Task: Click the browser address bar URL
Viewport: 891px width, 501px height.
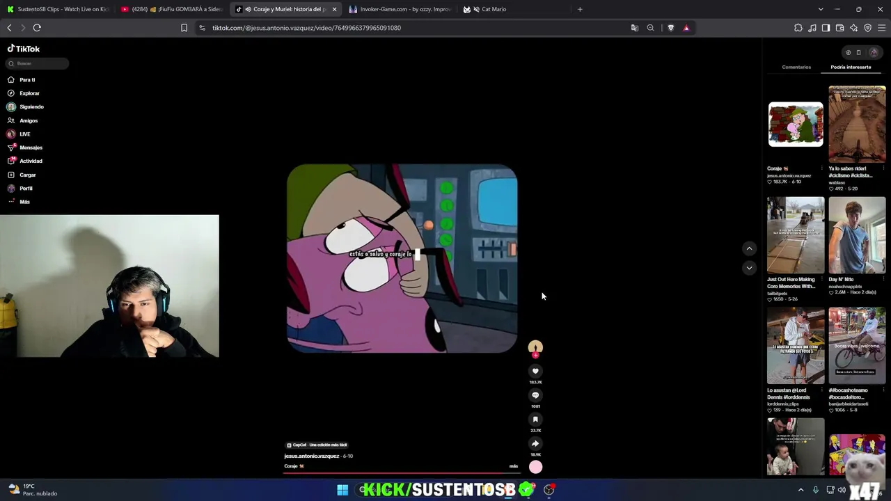Action: [x=306, y=28]
